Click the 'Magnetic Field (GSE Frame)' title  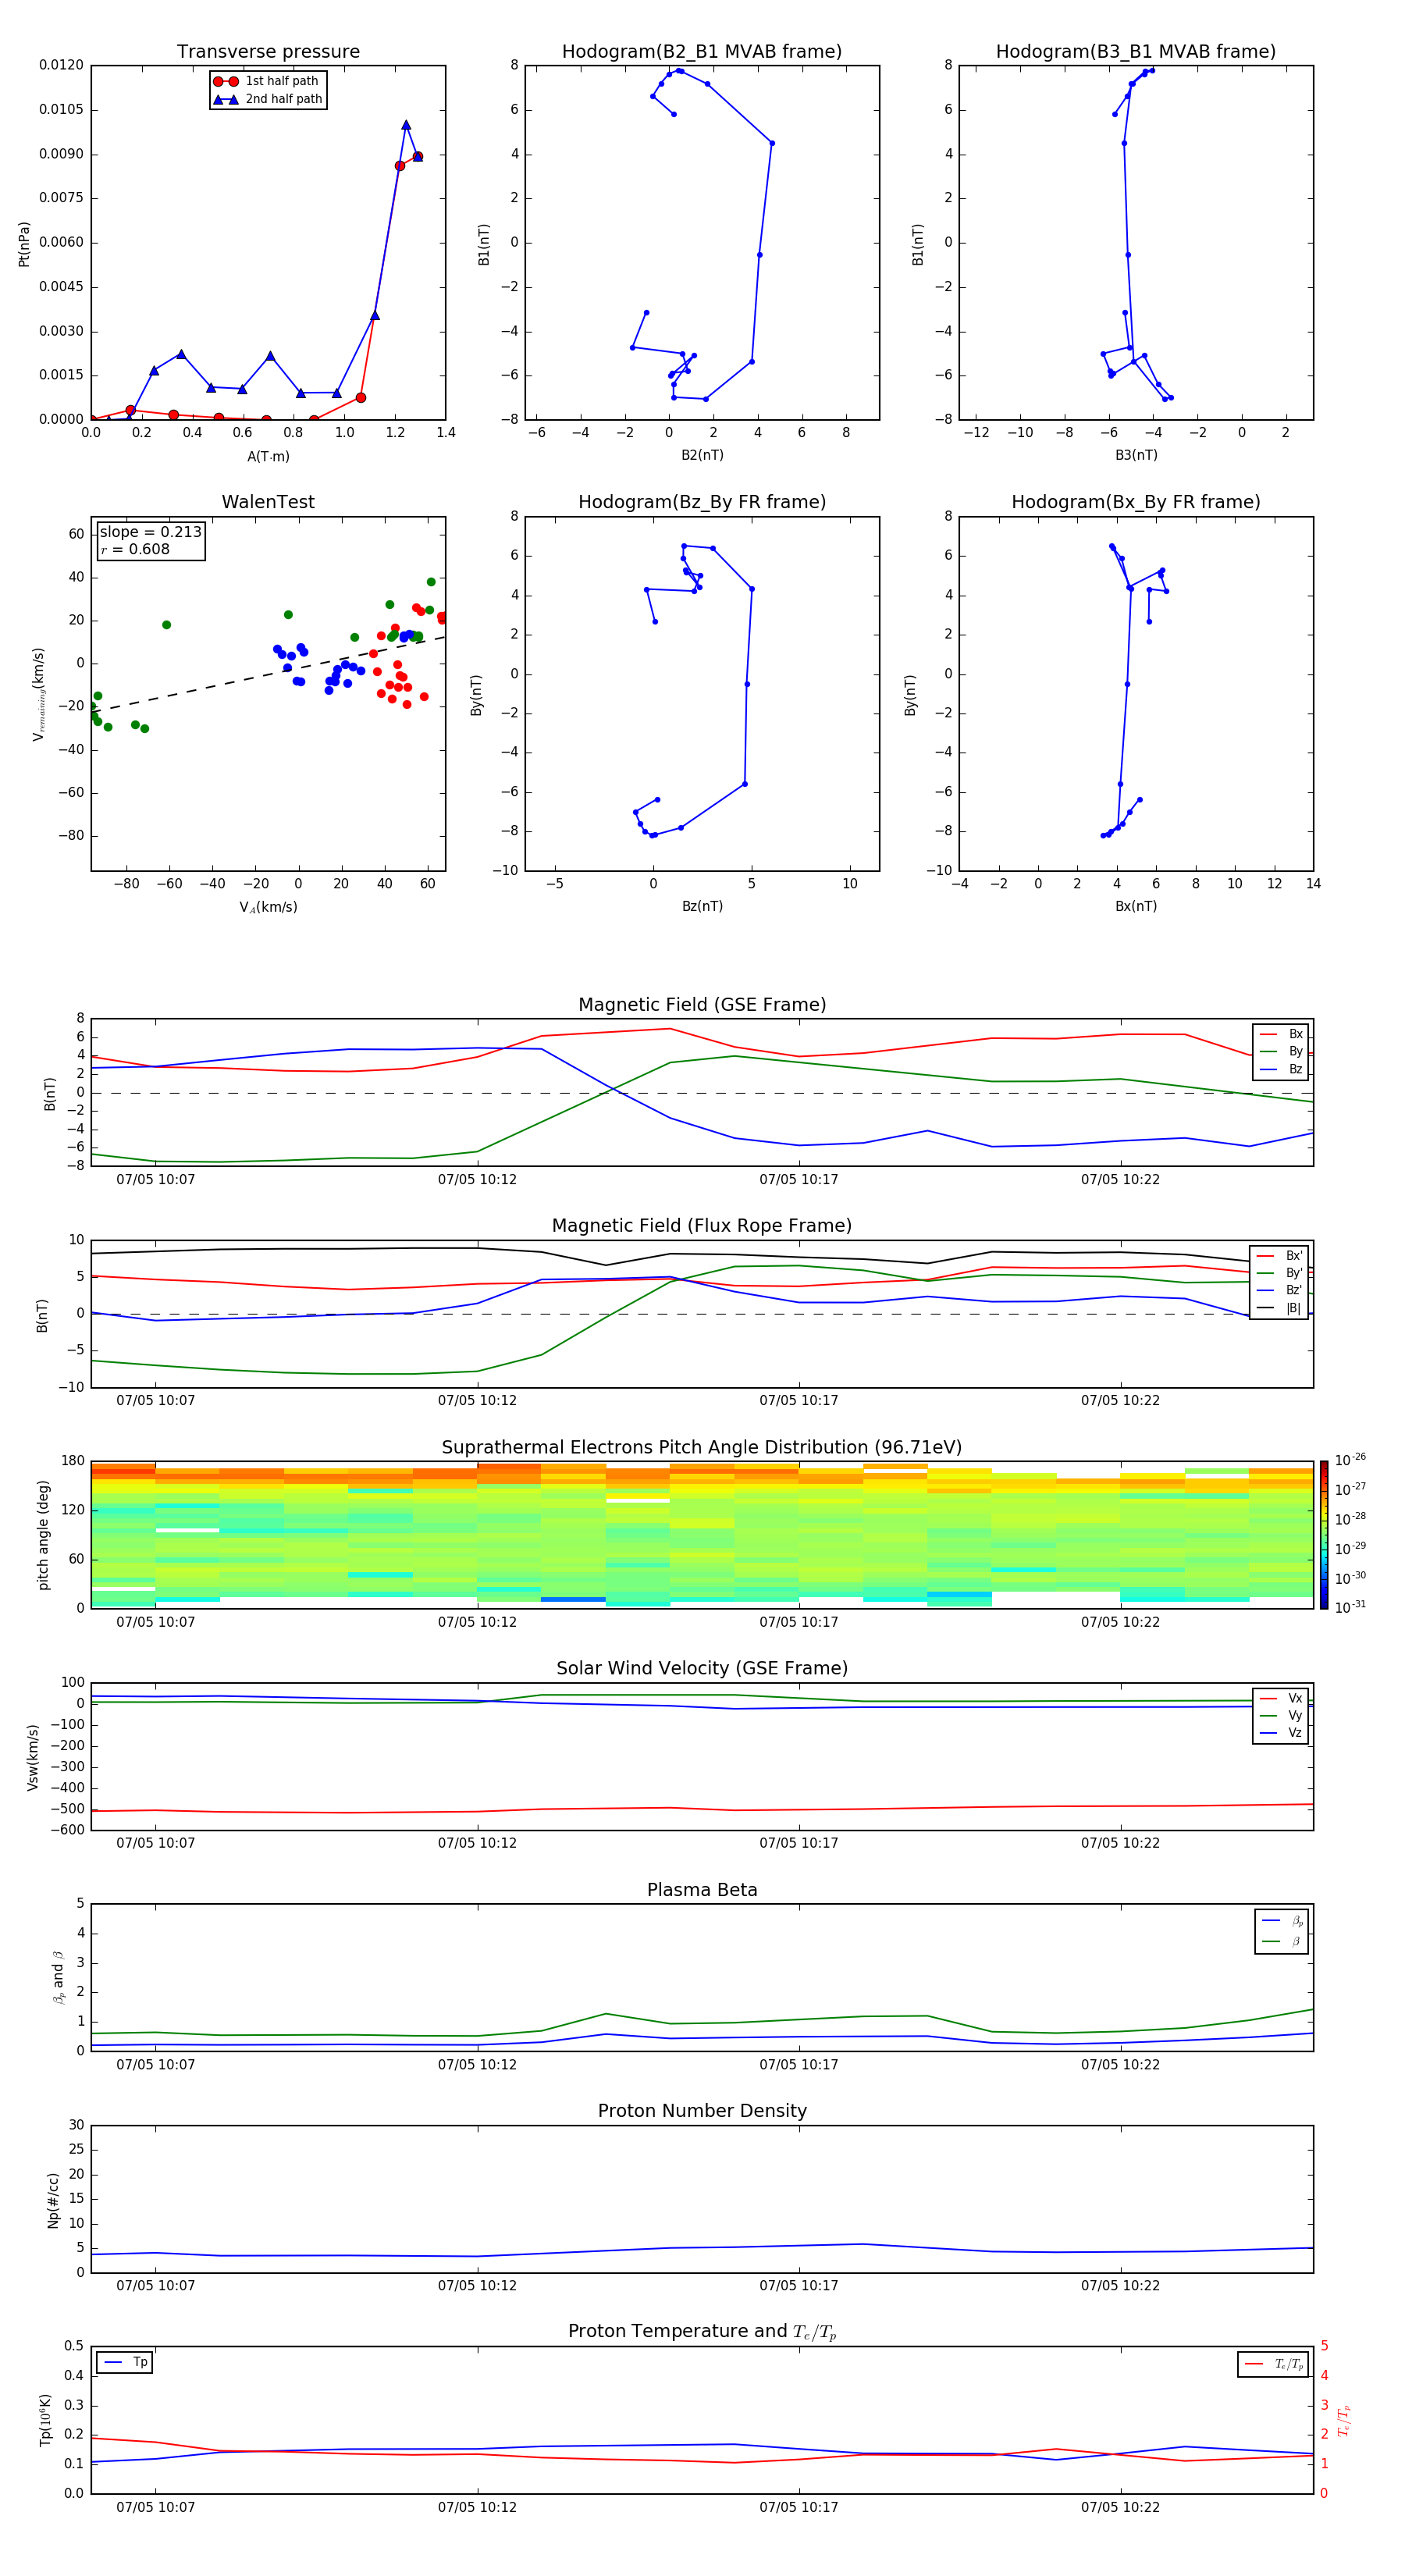(702, 1005)
